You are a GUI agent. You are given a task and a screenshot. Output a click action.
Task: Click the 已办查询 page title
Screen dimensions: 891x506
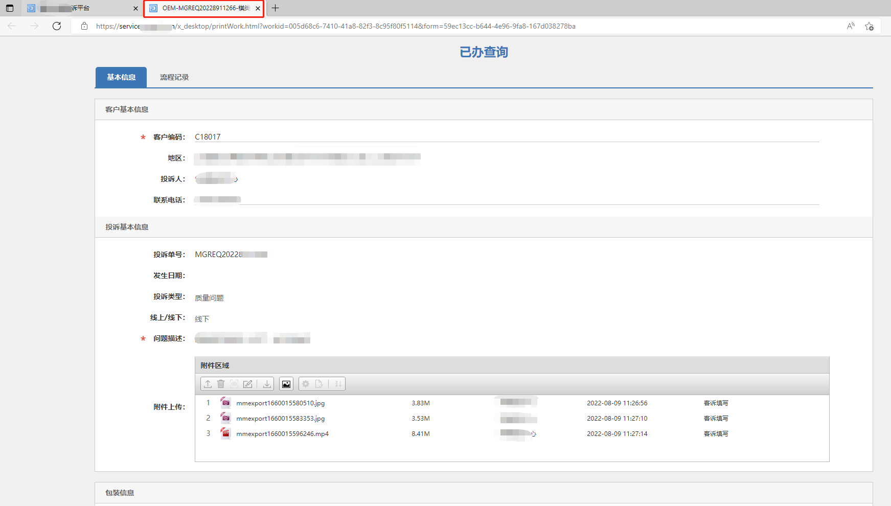click(x=484, y=52)
